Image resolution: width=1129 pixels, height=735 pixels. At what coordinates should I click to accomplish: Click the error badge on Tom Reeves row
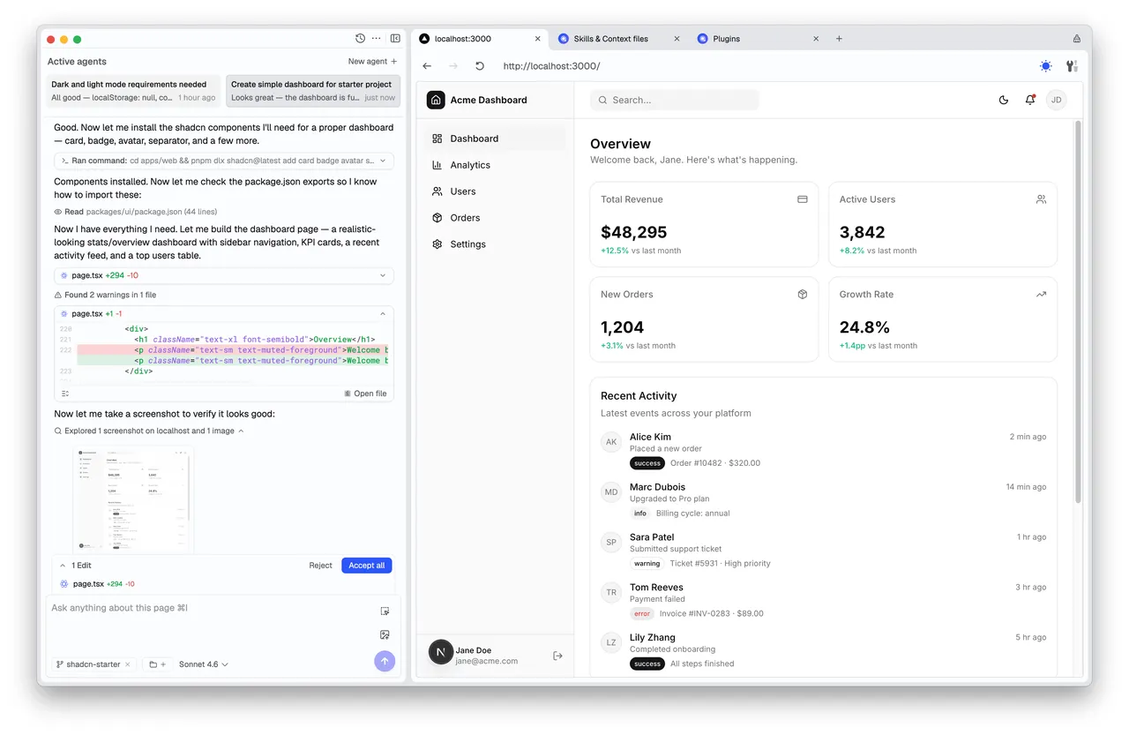(642, 613)
